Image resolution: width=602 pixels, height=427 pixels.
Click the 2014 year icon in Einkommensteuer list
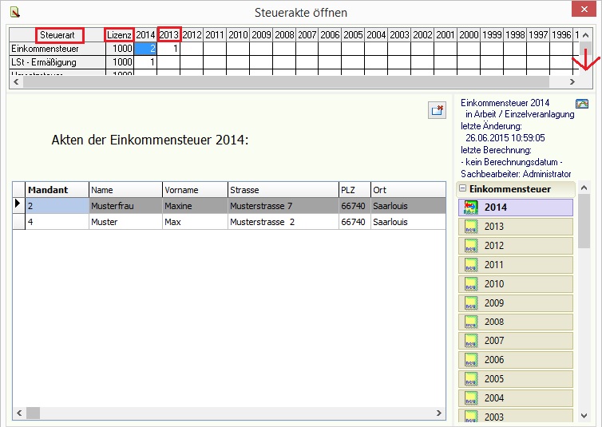(470, 208)
